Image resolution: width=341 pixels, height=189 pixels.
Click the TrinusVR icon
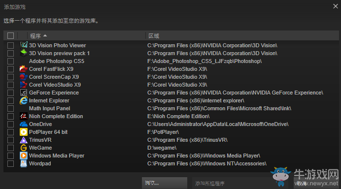click(x=24, y=140)
